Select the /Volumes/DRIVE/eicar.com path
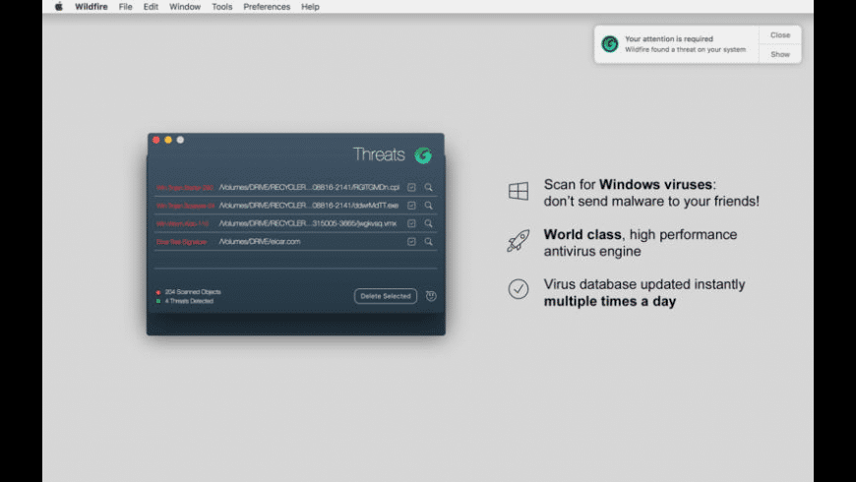856x482 pixels. pyautogui.click(x=260, y=241)
